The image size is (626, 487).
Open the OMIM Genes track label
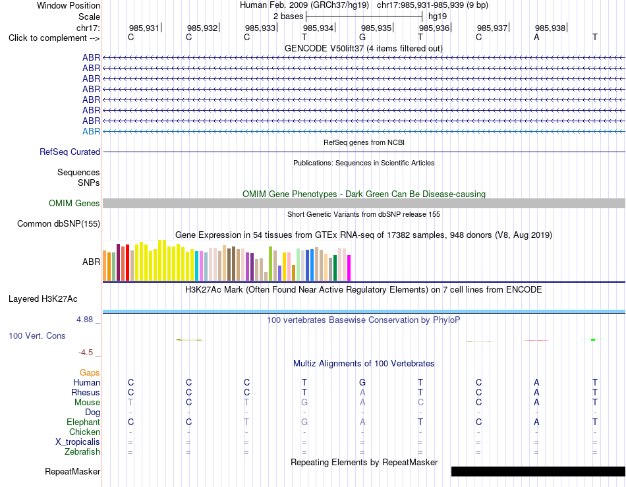74,203
